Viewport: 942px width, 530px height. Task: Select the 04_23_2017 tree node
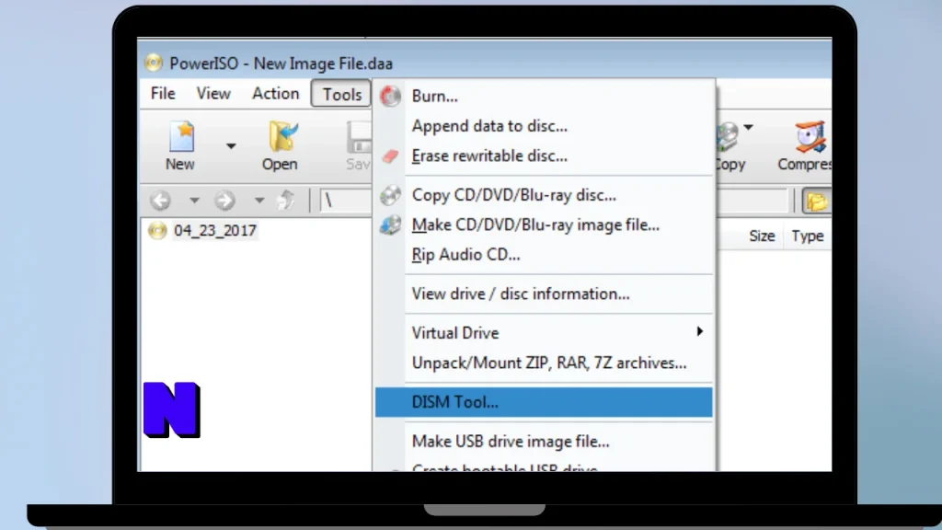[x=215, y=231]
